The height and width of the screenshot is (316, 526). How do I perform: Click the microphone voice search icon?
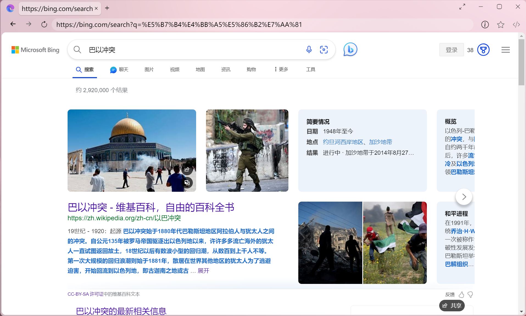click(x=309, y=50)
